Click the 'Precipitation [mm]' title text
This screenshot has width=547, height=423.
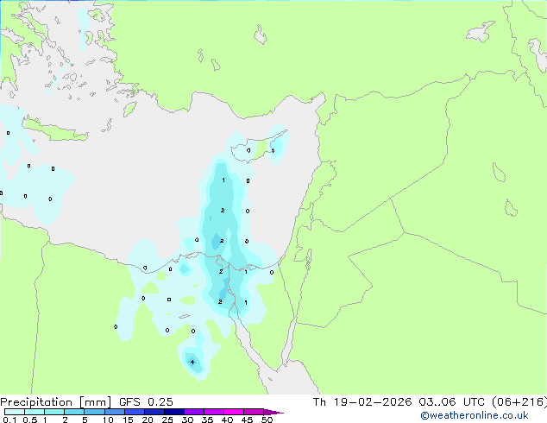coord(55,402)
